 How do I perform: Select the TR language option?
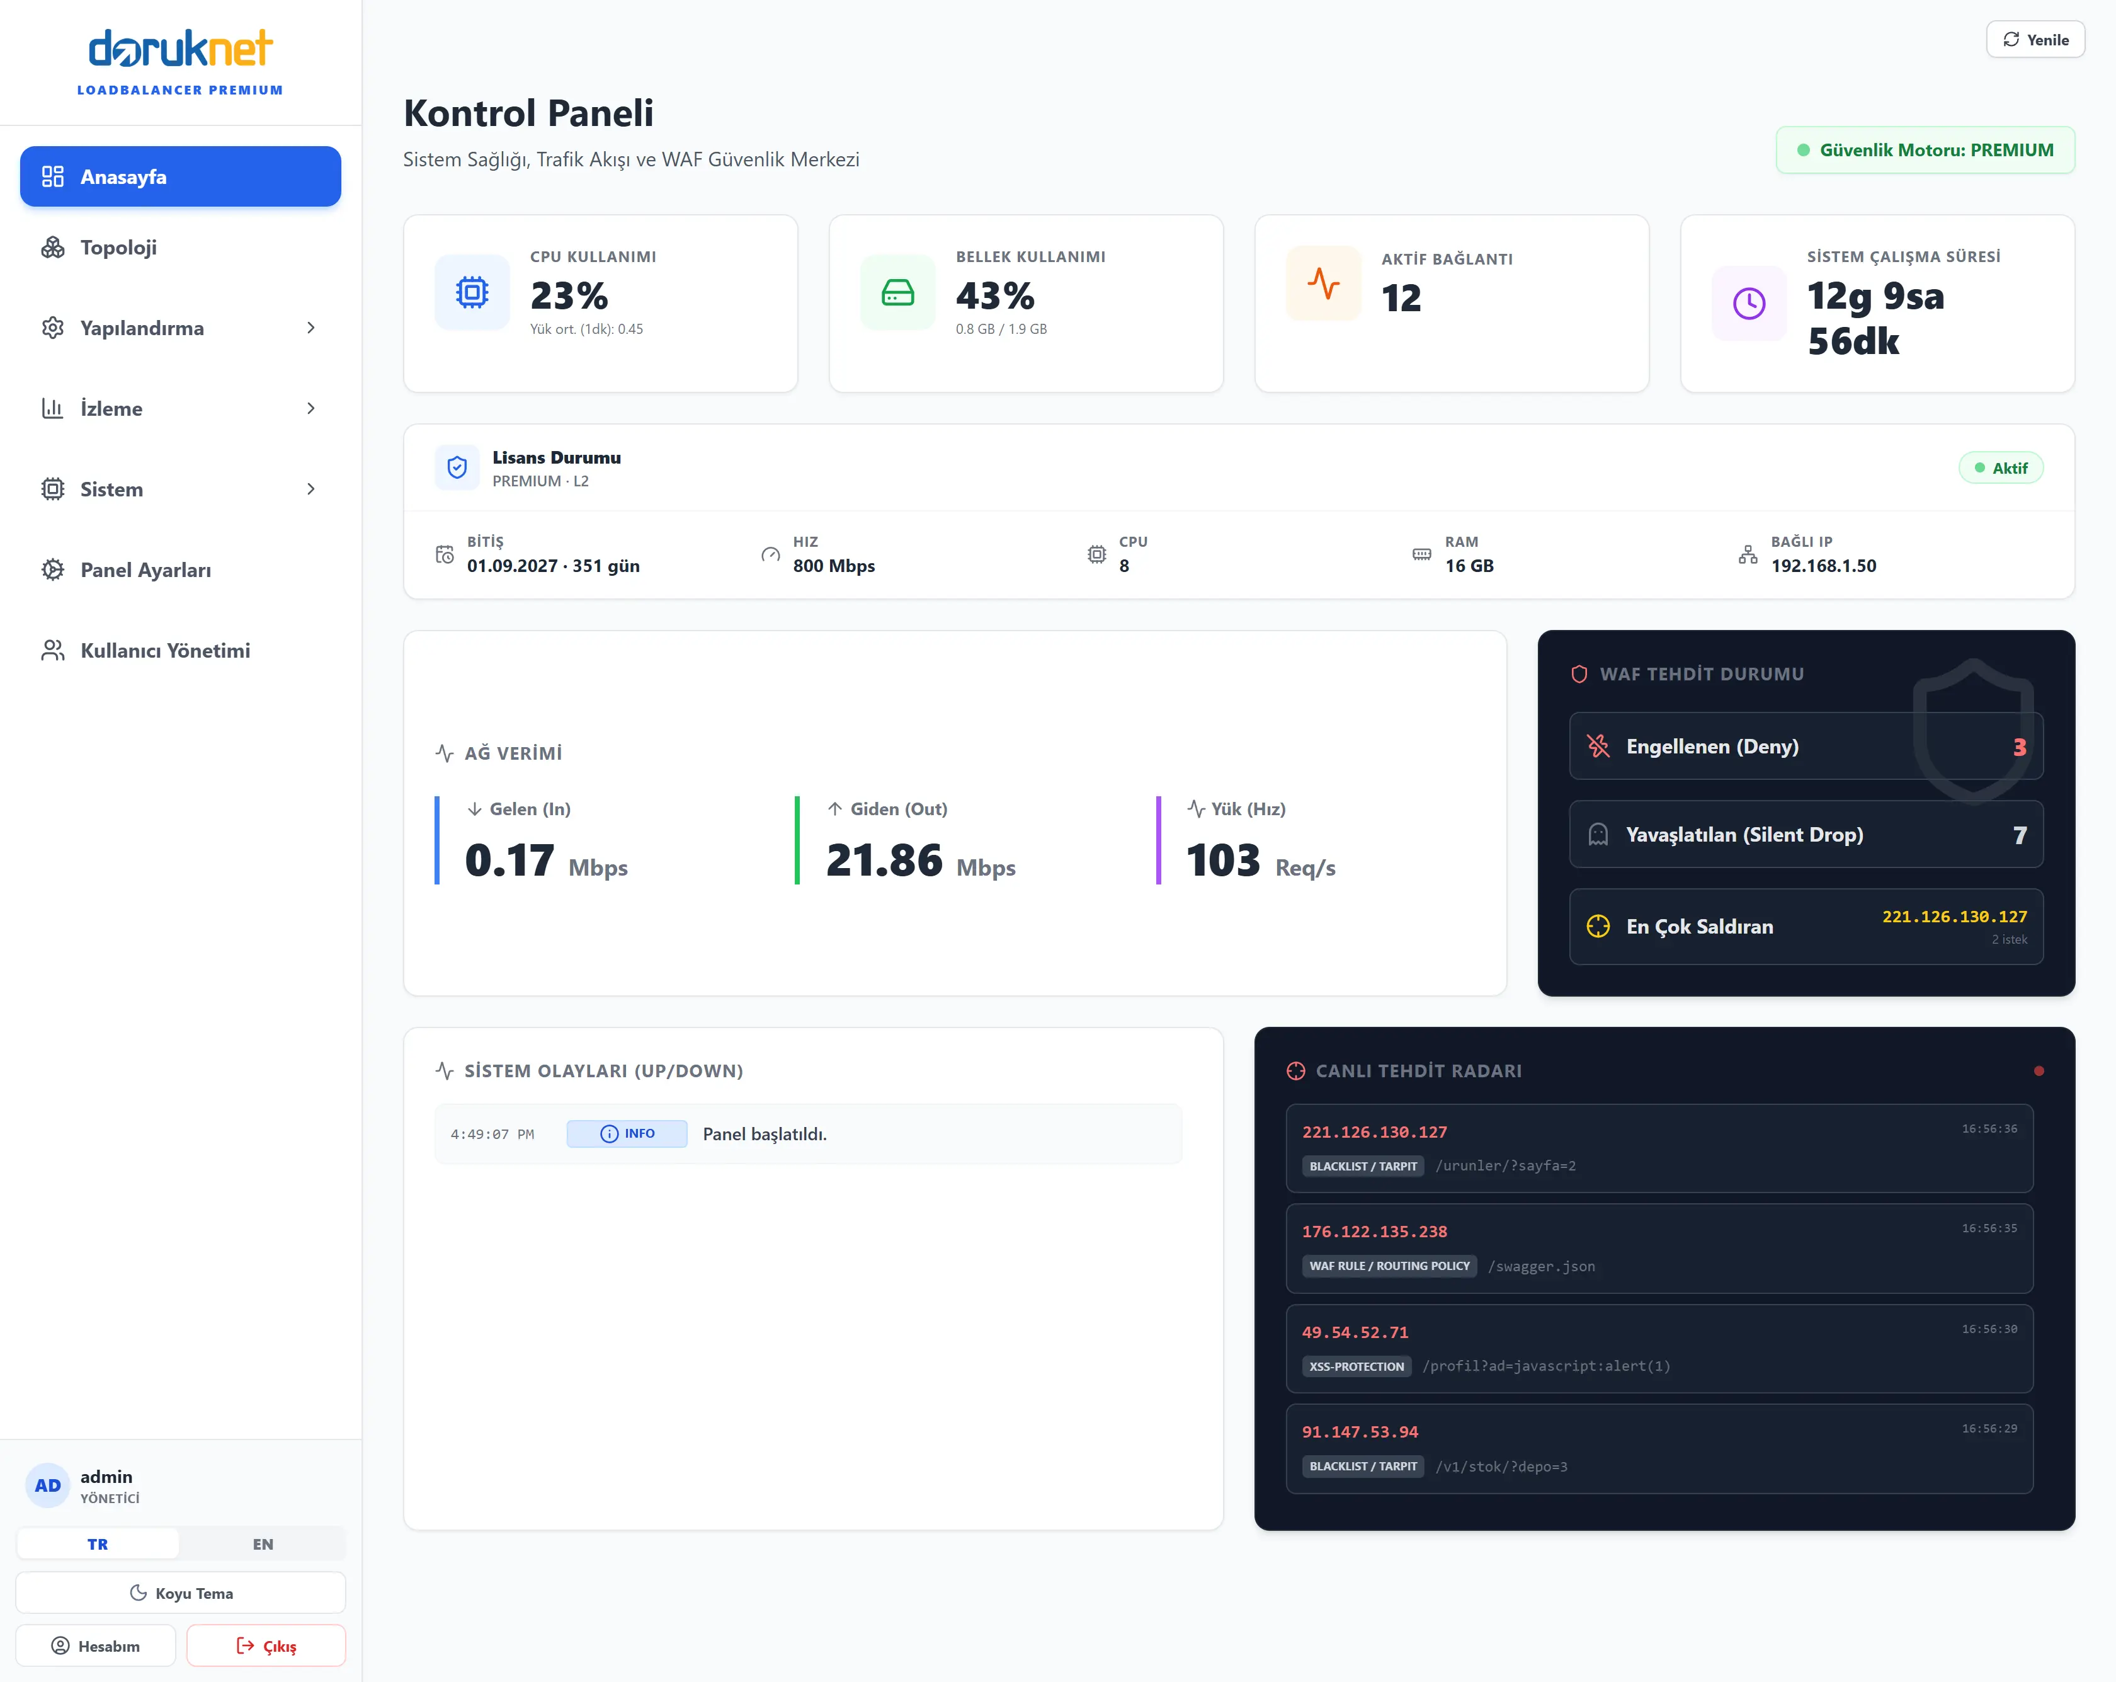pos(98,1543)
